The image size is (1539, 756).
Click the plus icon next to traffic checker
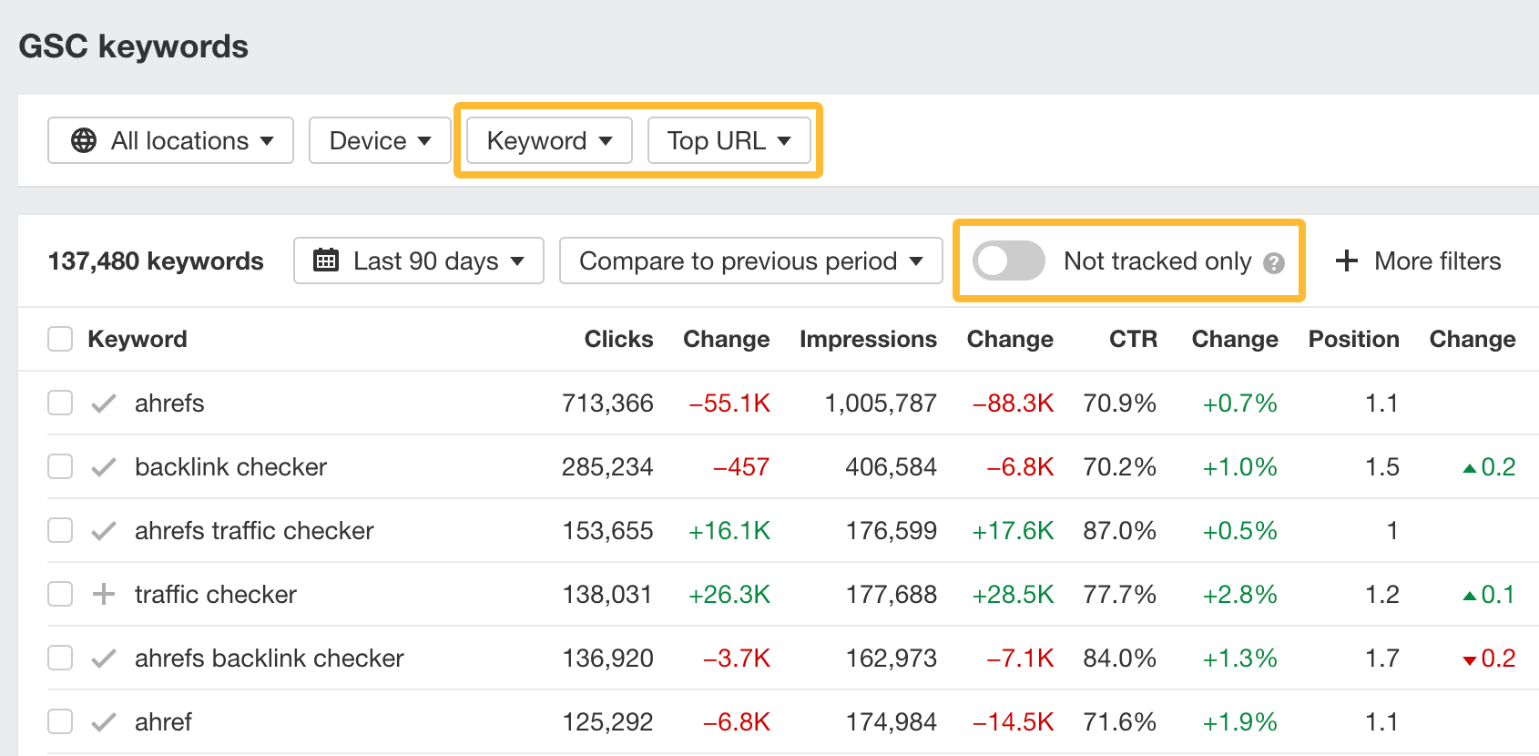(x=104, y=595)
